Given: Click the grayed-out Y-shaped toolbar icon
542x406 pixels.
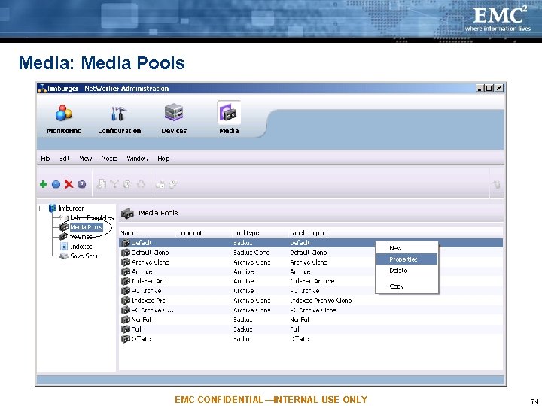Looking at the screenshot, I should [x=114, y=184].
